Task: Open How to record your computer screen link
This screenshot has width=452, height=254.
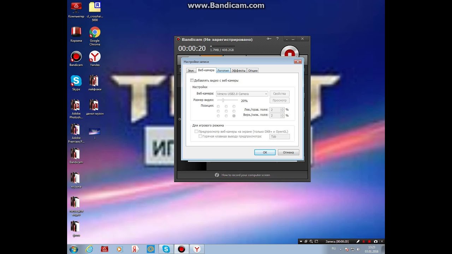Action: [245, 175]
